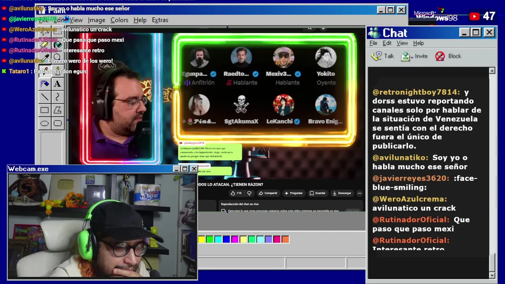
Task: Pick the orange color swatch
Action: tap(285, 239)
